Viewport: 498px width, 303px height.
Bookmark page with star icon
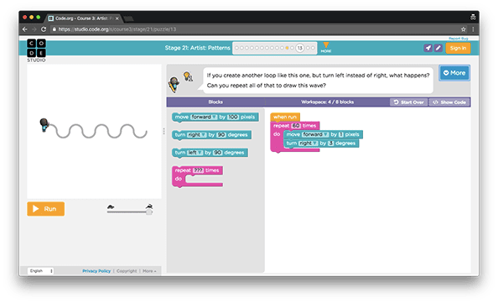(x=464, y=29)
